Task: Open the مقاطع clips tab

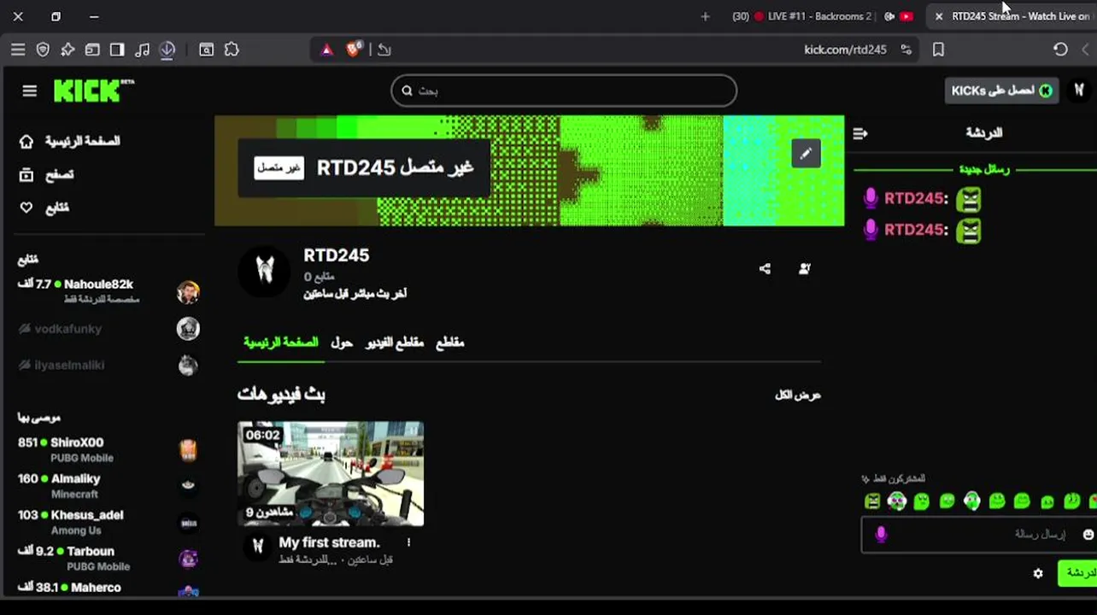Action: click(x=450, y=343)
